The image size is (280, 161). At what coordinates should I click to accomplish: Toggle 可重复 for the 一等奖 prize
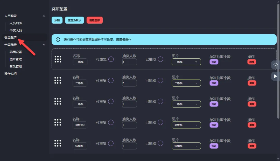click(x=111, y=101)
